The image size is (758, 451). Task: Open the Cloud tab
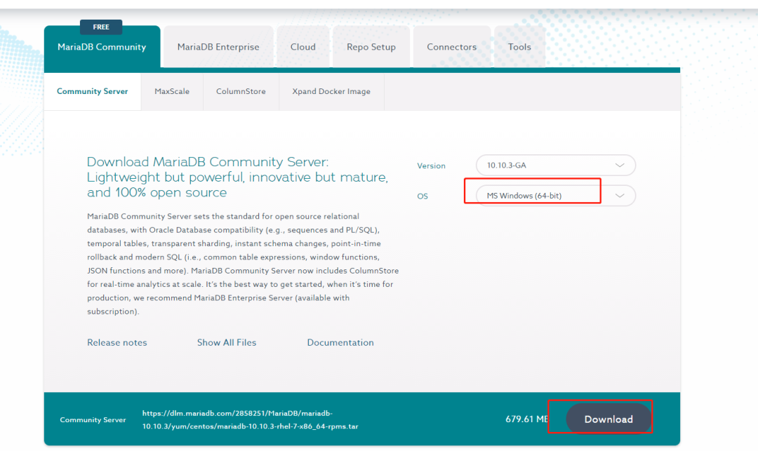[x=303, y=47]
